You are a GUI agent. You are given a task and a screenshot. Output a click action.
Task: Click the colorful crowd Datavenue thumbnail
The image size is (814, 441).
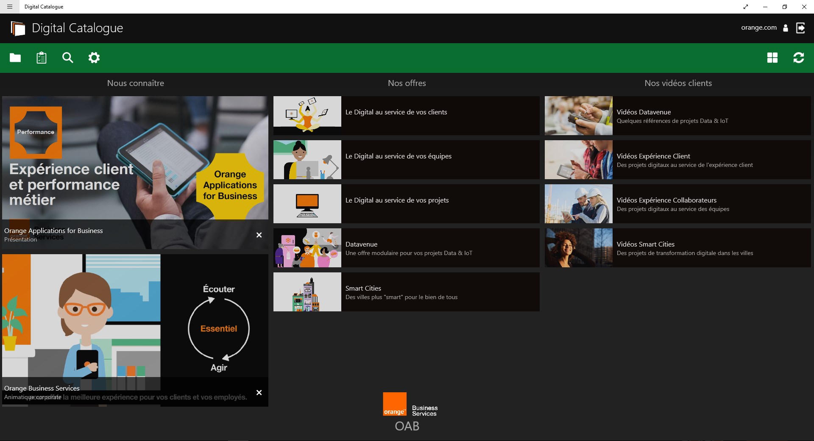307,248
